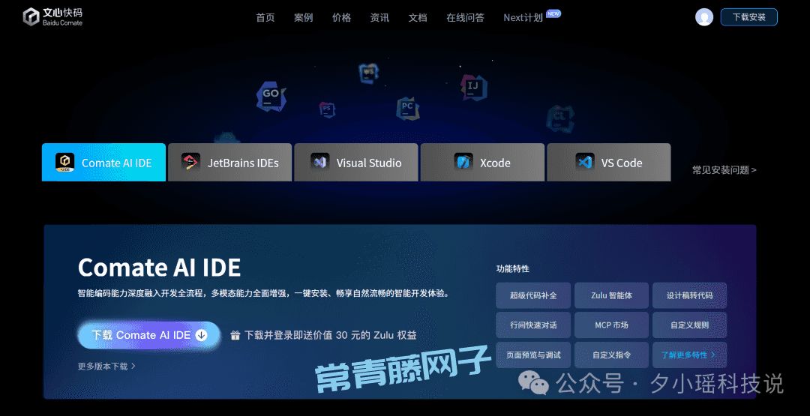Click 下载 Comate AI IDE button
This screenshot has height=416, width=810.
[149, 335]
